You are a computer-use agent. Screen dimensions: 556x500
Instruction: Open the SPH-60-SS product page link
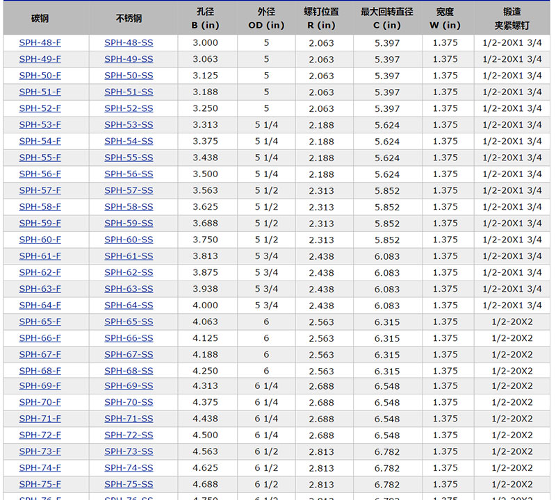coord(129,240)
